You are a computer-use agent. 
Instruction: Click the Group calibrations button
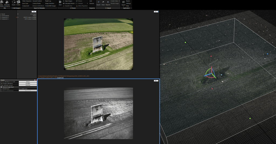(28, 82)
